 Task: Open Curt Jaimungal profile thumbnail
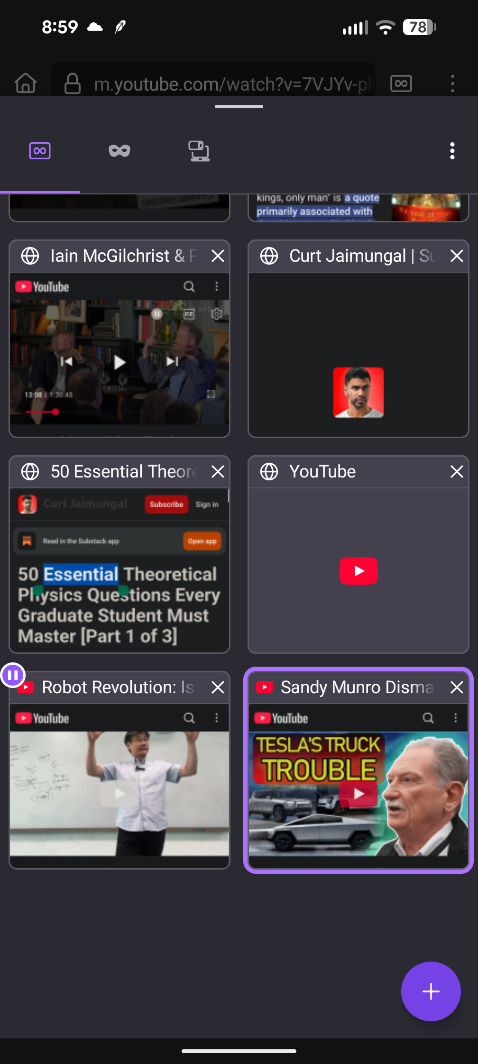click(358, 355)
